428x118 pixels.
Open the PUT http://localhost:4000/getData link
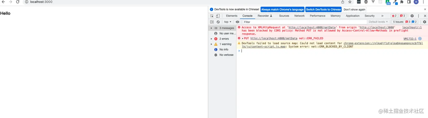coord(274,38)
